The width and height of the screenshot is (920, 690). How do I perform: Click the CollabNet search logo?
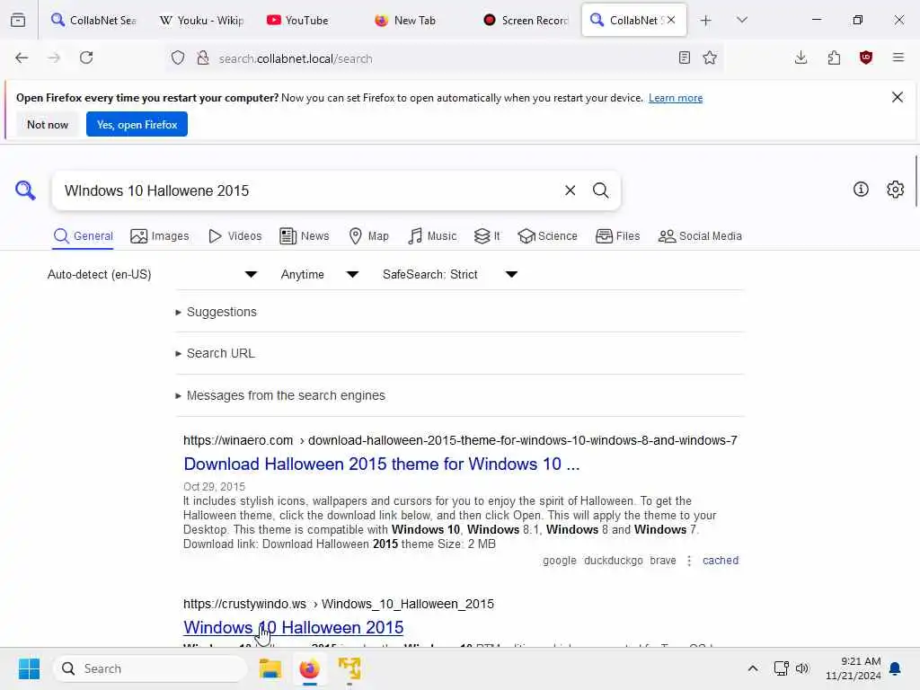click(25, 190)
